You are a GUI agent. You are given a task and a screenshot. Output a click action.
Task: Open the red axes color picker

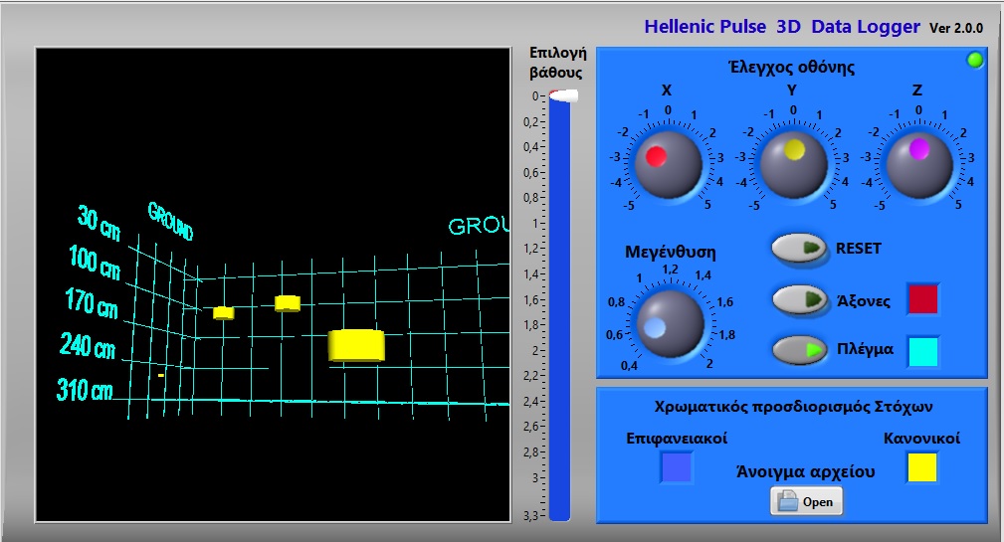click(922, 298)
